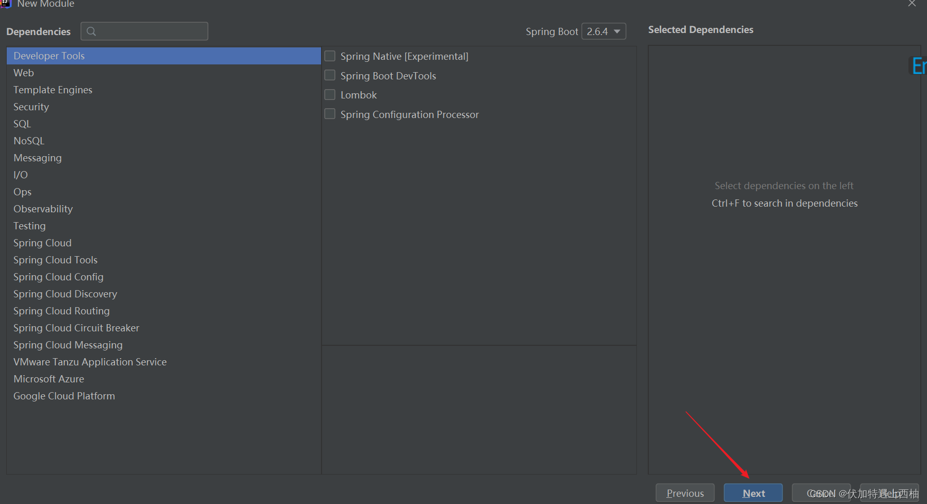Click the Lombok label text
Viewport: 927px width, 504px height.
point(359,95)
